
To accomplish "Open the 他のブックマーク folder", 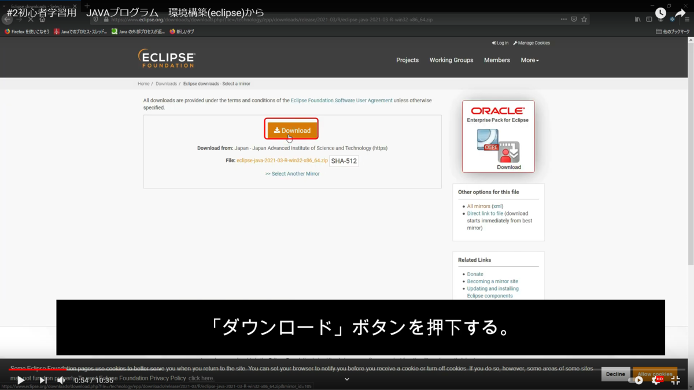I will 673,32.
